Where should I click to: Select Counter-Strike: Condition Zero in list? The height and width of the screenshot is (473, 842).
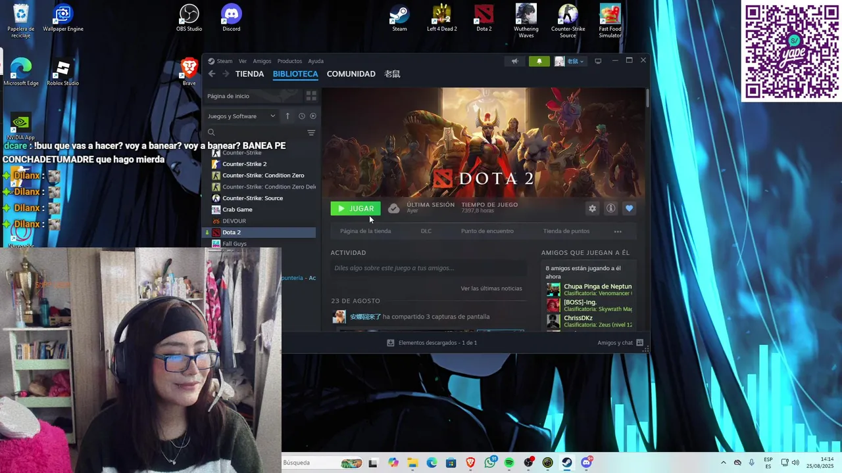pos(263,175)
